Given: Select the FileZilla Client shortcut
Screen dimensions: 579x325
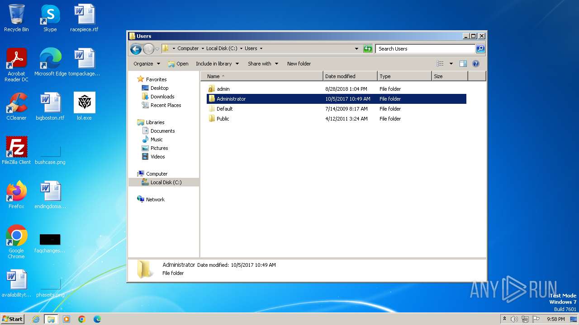Looking at the screenshot, I should [x=16, y=151].
